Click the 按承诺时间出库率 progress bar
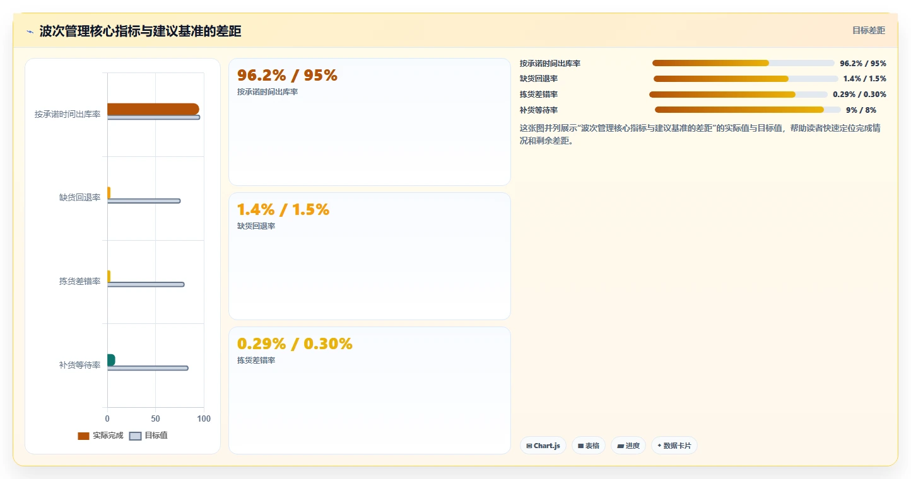The image size is (911, 479). [x=743, y=63]
